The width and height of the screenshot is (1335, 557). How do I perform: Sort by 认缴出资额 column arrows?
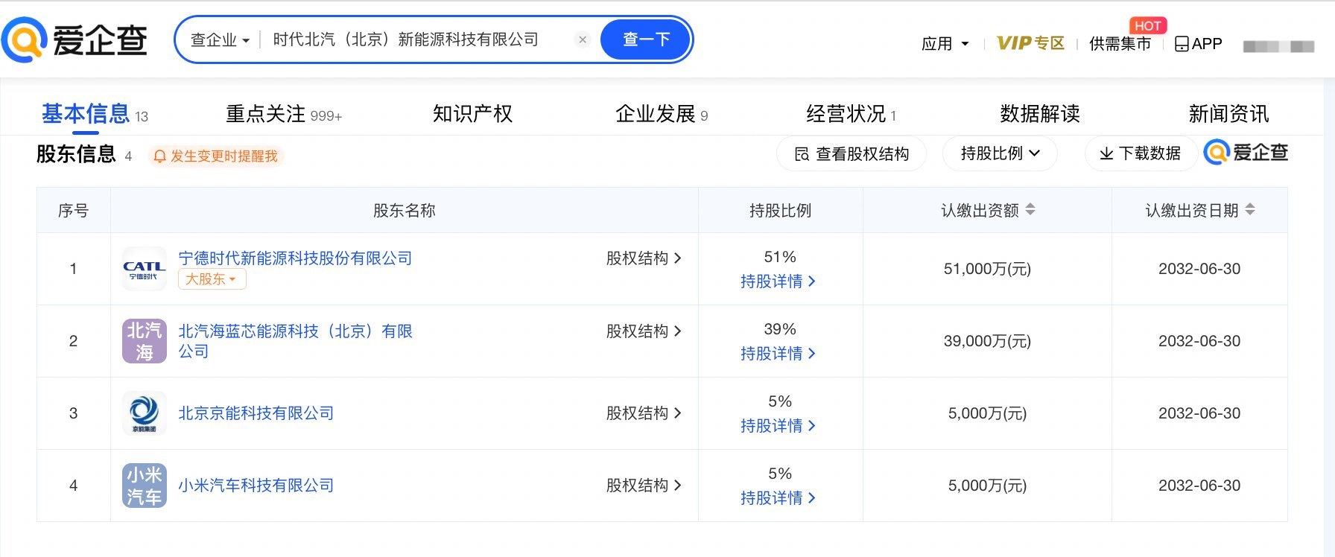coord(1030,210)
